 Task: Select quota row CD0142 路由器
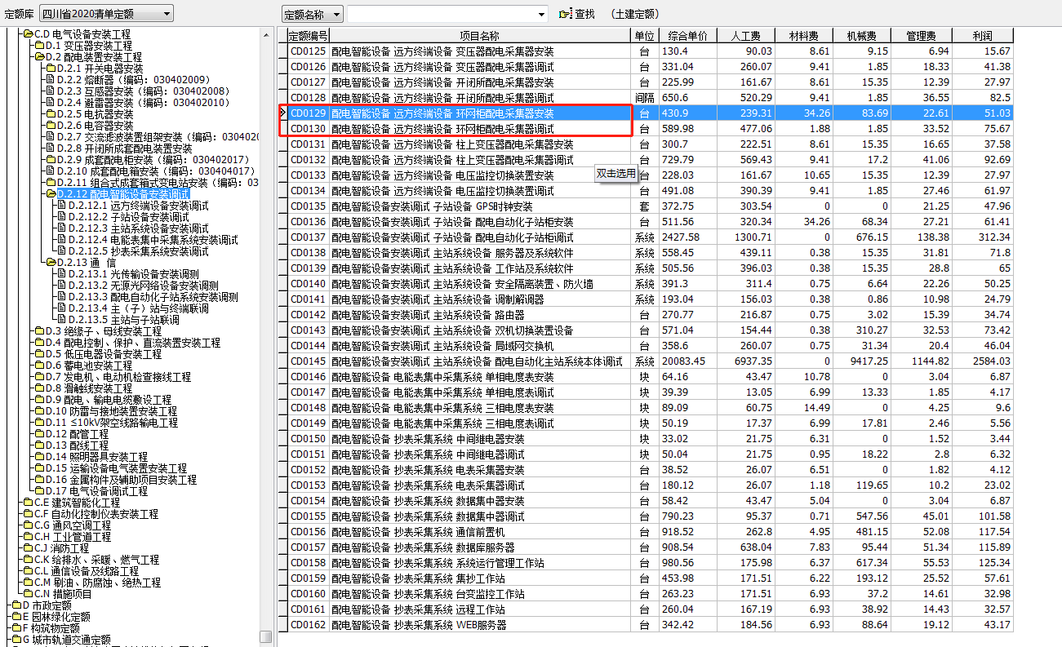(x=650, y=315)
